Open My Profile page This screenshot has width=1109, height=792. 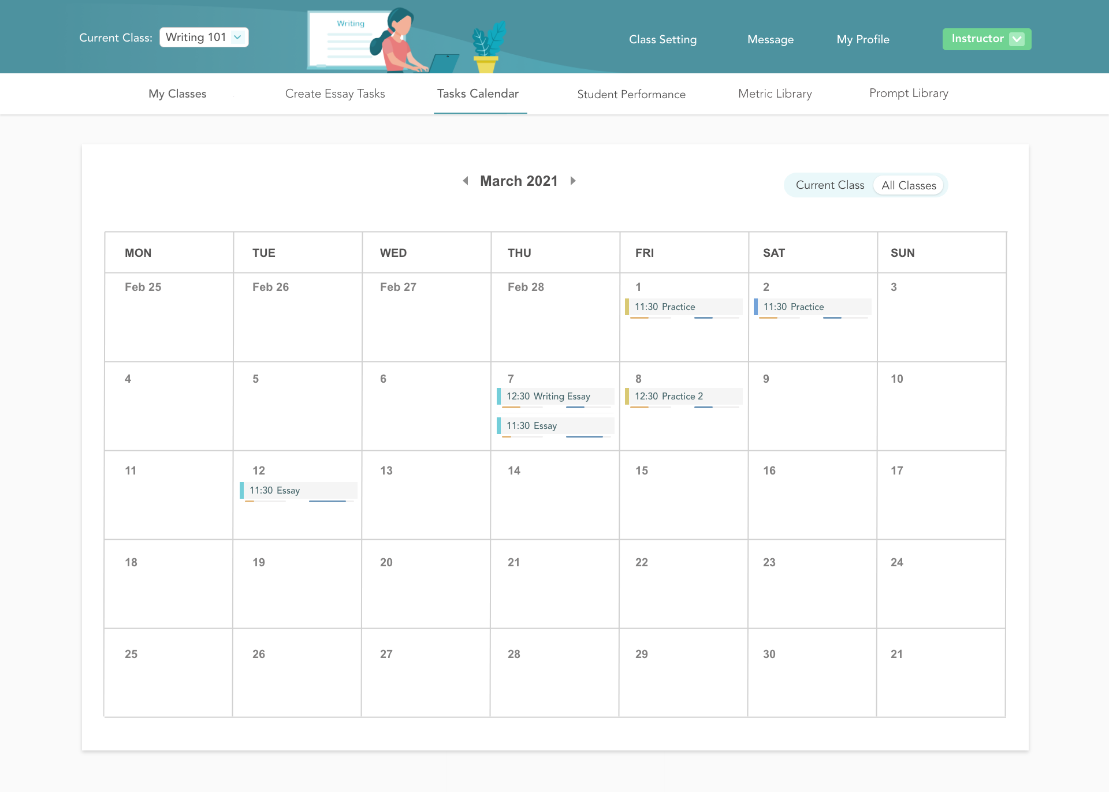[862, 39]
